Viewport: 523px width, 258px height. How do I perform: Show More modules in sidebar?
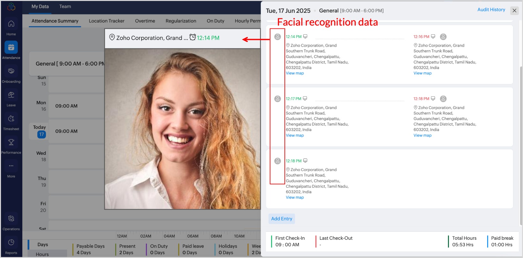(11, 166)
